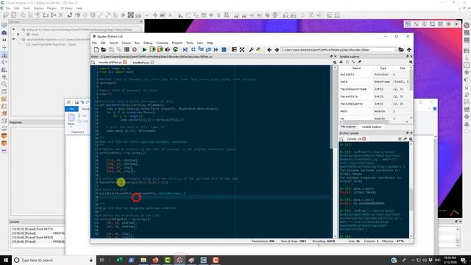Click the Firefox icon in the taskbar
Image resolution: width=471 pixels, height=265 pixels.
pyautogui.click(x=155, y=260)
